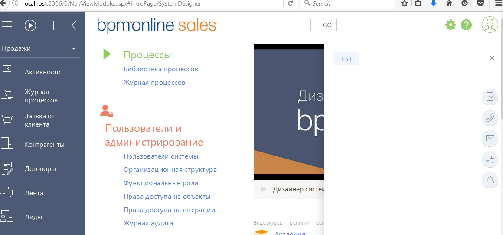This screenshot has height=235, width=503.
Task: Click the users and lock icon
Action: [x=106, y=111]
